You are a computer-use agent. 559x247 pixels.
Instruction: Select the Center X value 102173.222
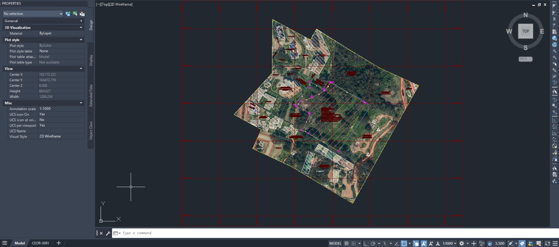pyautogui.click(x=61, y=74)
